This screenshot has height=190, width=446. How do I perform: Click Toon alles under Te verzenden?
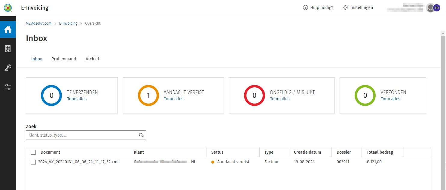point(77,99)
